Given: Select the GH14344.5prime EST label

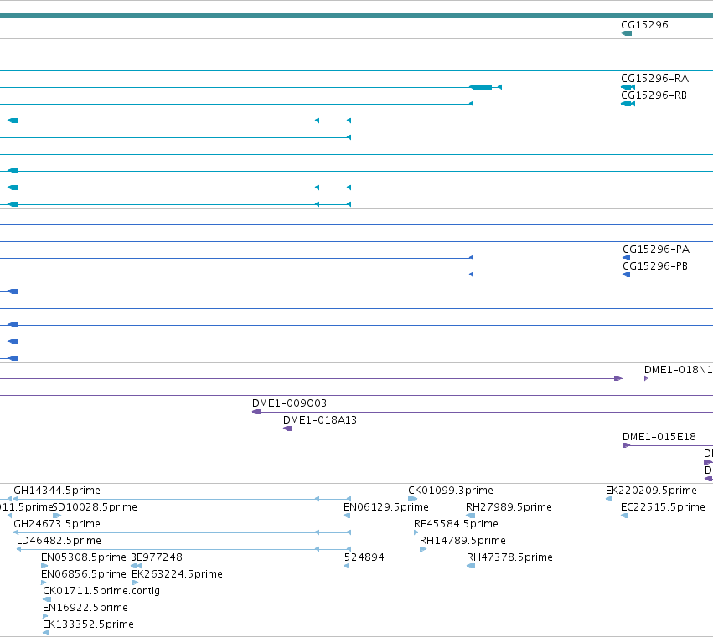Looking at the screenshot, I should [x=57, y=491].
